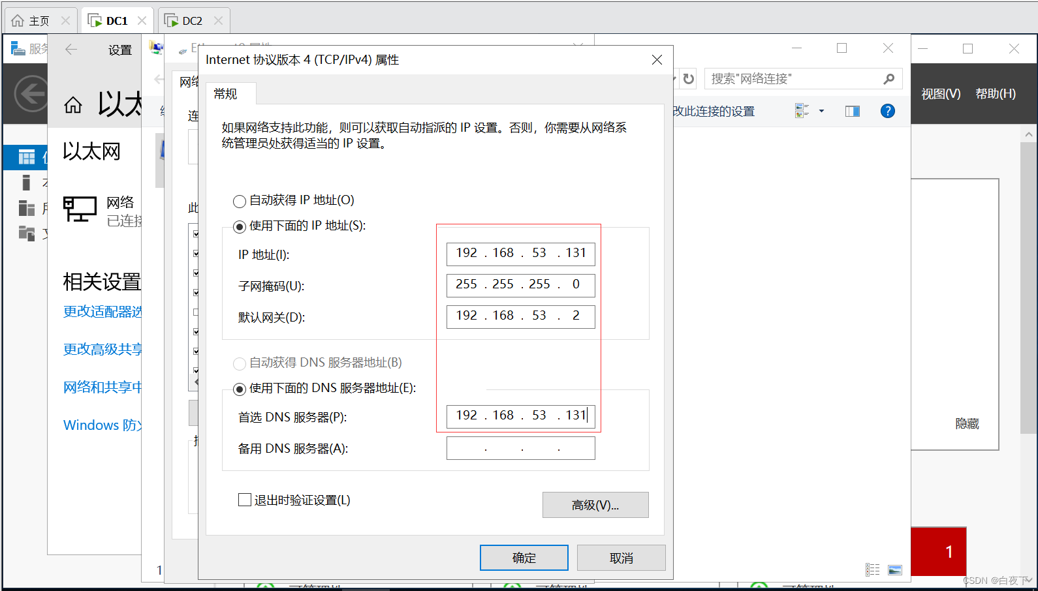Click the 首选 DNS 服务器 input field

point(520,416)
